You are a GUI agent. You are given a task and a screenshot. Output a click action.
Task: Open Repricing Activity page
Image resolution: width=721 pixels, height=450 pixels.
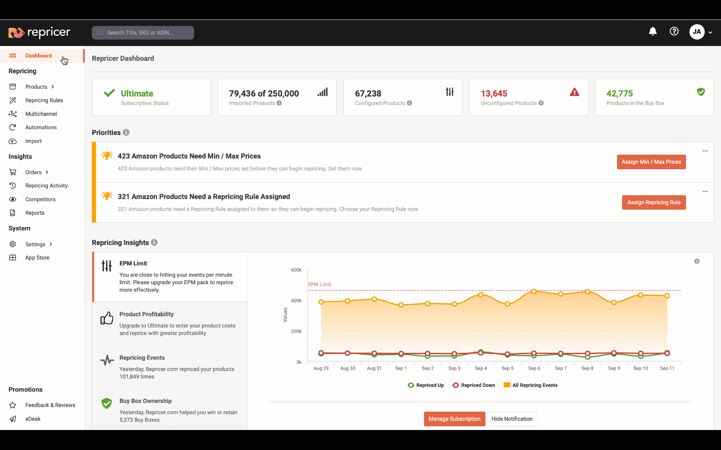click(46, 186)
